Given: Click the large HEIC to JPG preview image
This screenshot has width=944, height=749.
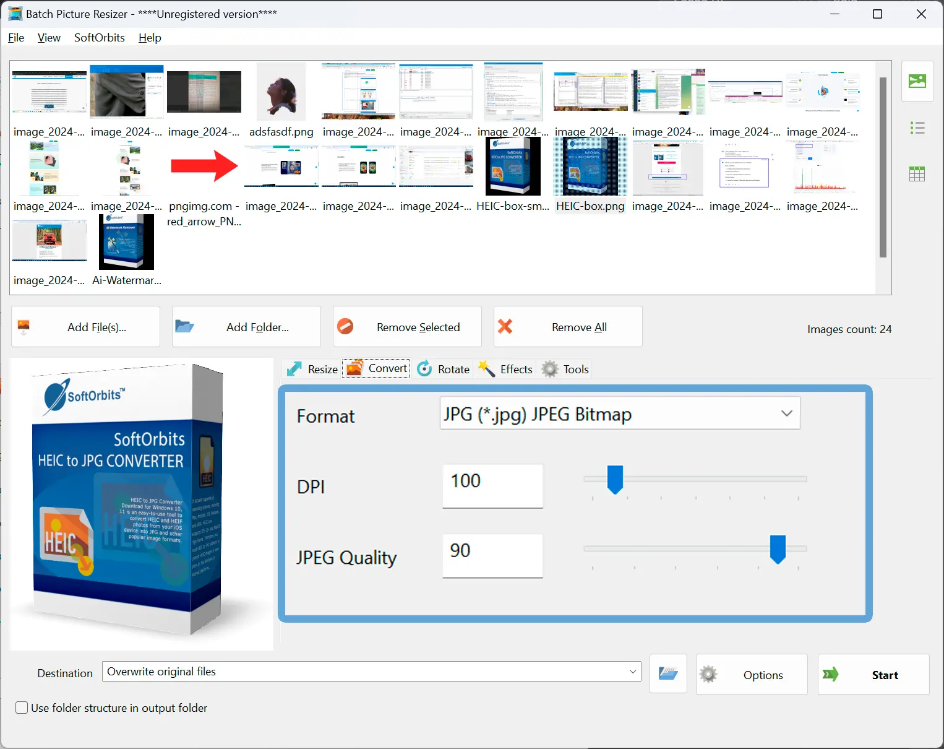Looking at the screenshot, I should (142, 504).
